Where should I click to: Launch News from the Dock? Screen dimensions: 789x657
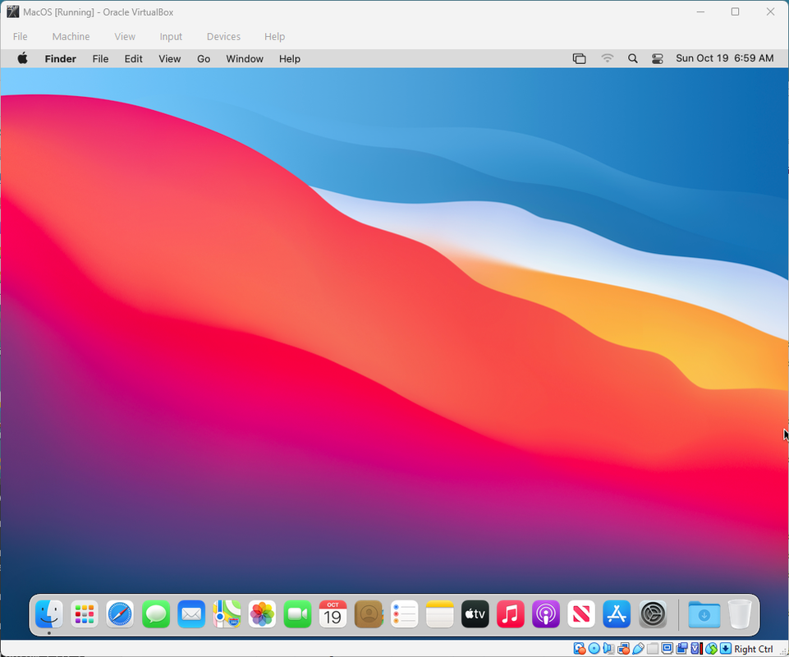tap(581, 613)
